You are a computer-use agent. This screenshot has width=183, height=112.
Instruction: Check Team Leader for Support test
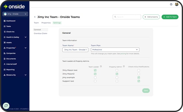click(x=95, y=81)
